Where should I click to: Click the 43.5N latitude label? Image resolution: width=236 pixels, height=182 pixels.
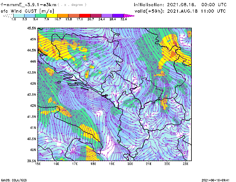(32, 72)
